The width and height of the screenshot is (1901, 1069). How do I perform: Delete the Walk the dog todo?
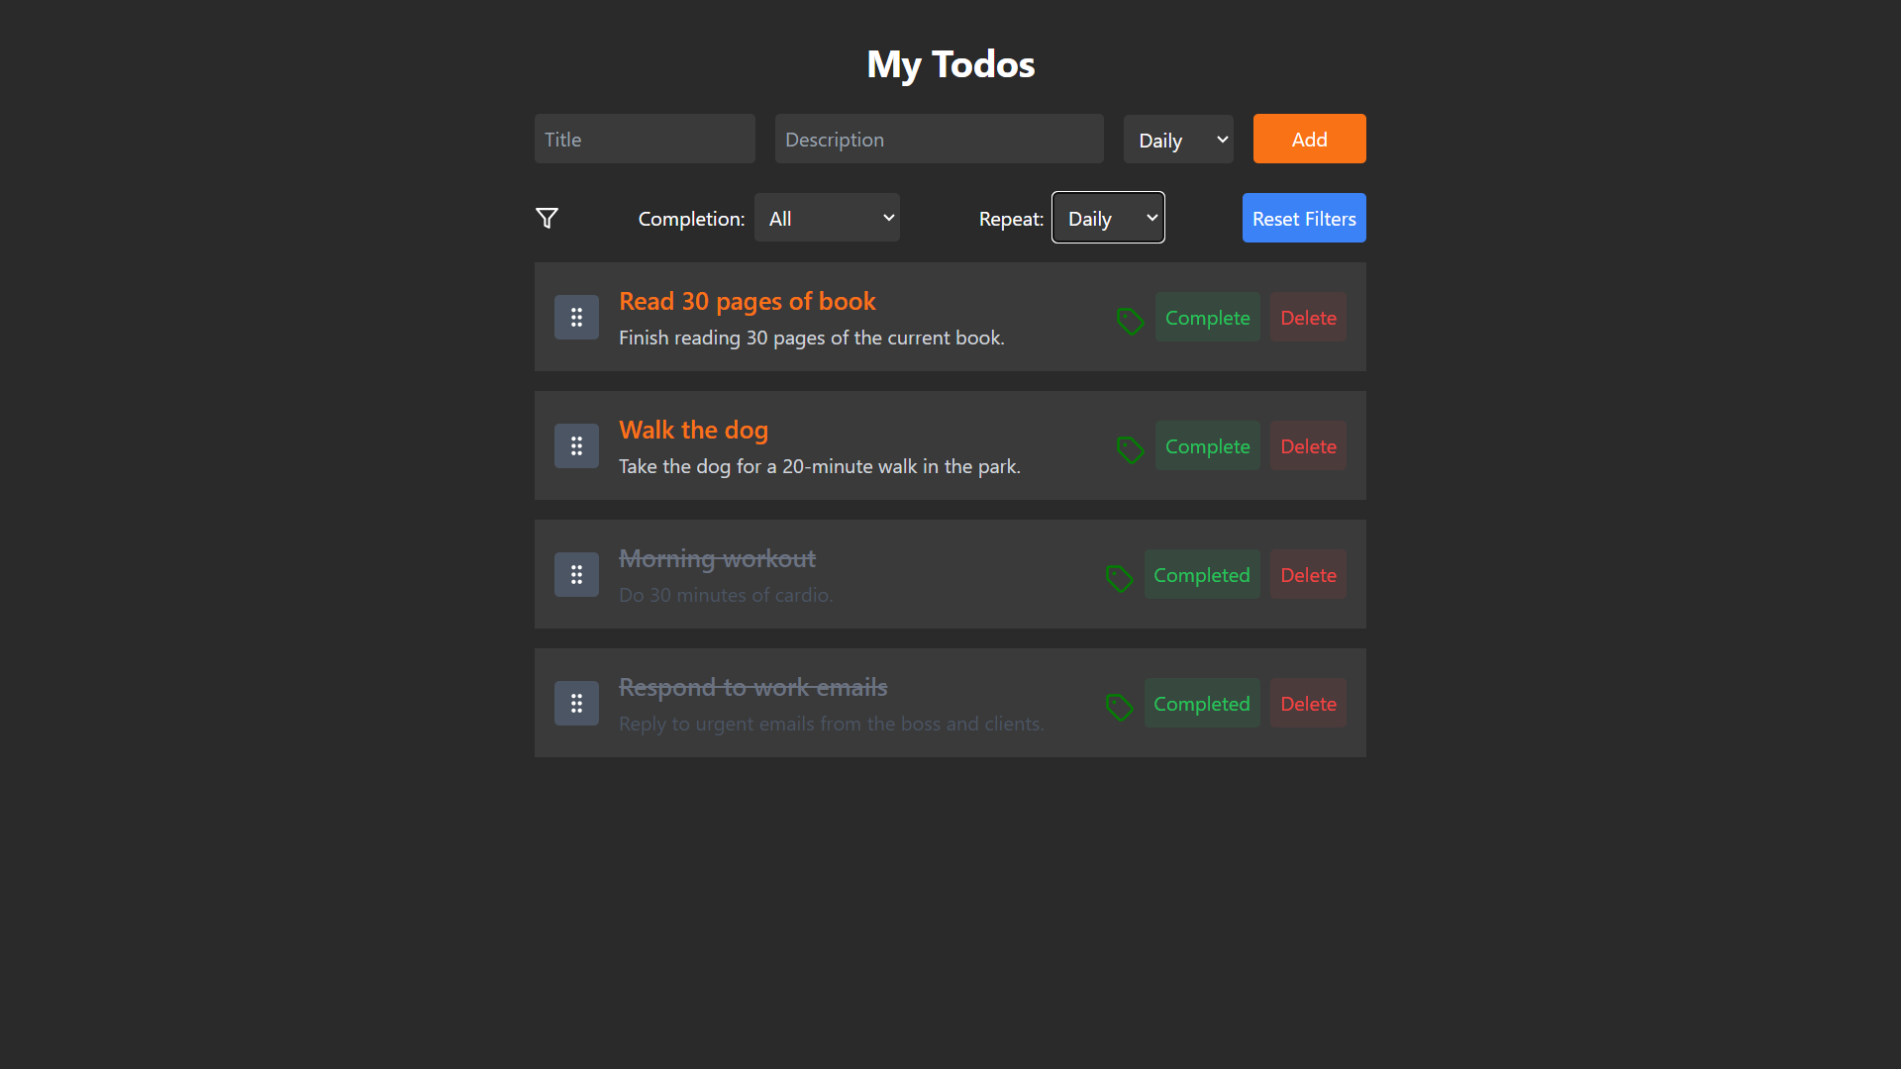(x=1308, y=445)
